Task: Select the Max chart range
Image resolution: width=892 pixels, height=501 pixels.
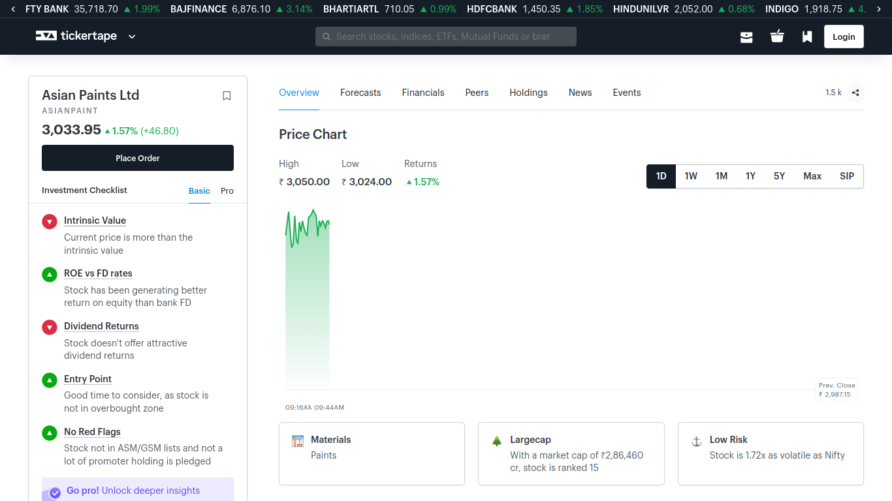Action: point(812,176)
